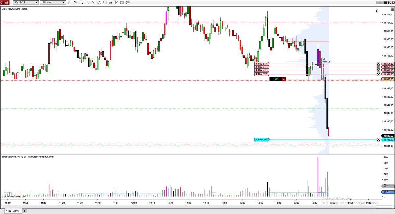Image resolution: width=395 pixels, height=214 pixels.
Task: Open the indicators icon in toolbar
Action: 111,2
